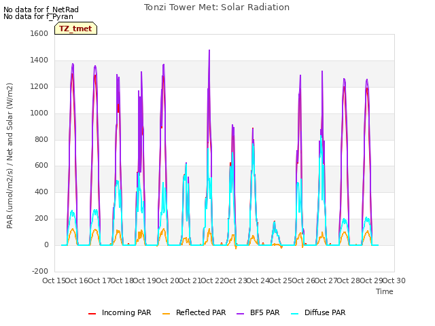This screenshot has width=435, height=326.
Task: Click the Time x-axis title
Action: (385, 291)
